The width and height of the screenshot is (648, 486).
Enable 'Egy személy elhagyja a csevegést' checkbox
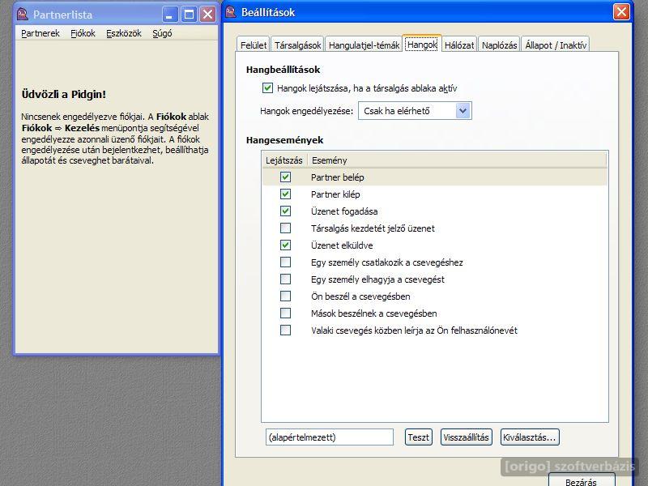click(285, 279)
